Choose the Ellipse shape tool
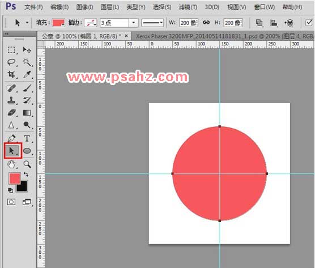 [27, 151]
